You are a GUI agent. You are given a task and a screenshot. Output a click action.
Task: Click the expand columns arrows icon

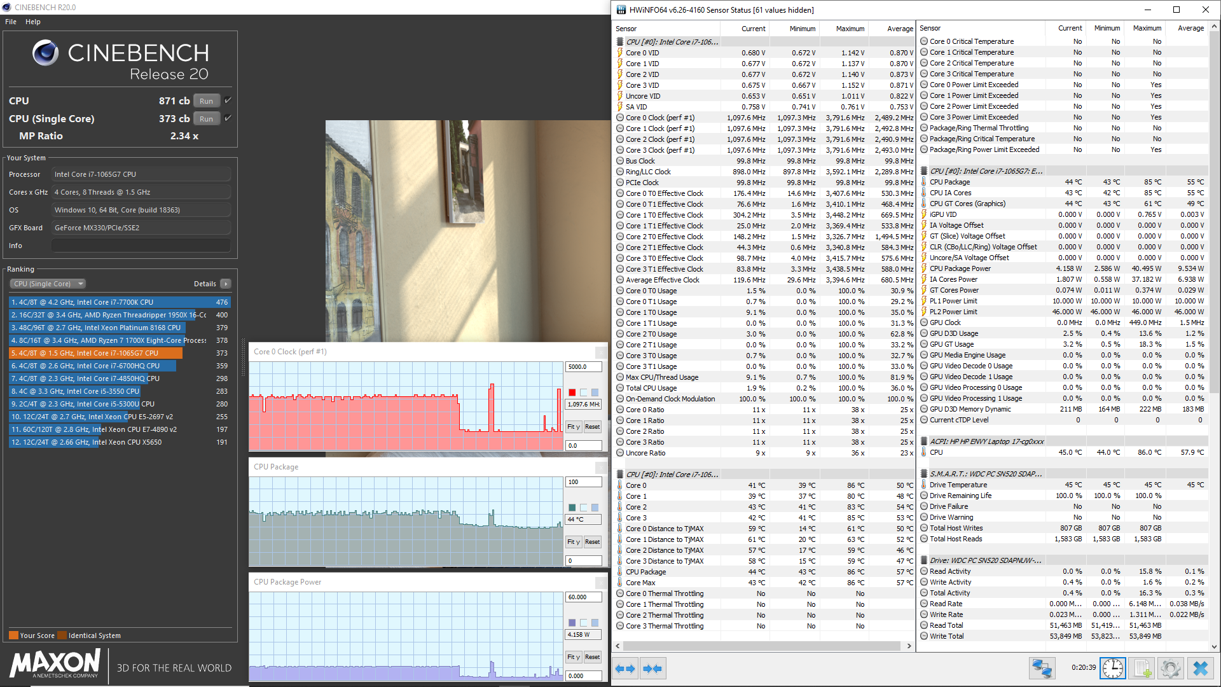point(626,669)
